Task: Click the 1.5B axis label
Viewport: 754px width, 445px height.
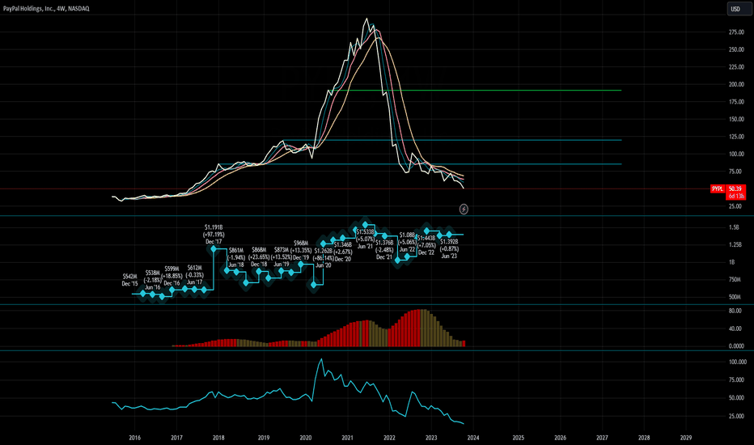Action: click(734, 227)
